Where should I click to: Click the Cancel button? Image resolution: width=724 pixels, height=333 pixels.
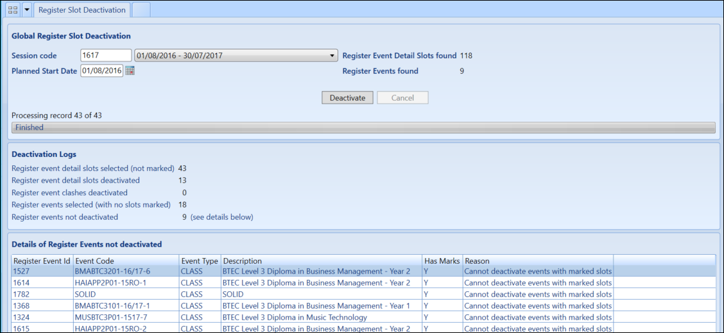click(402, 97)
